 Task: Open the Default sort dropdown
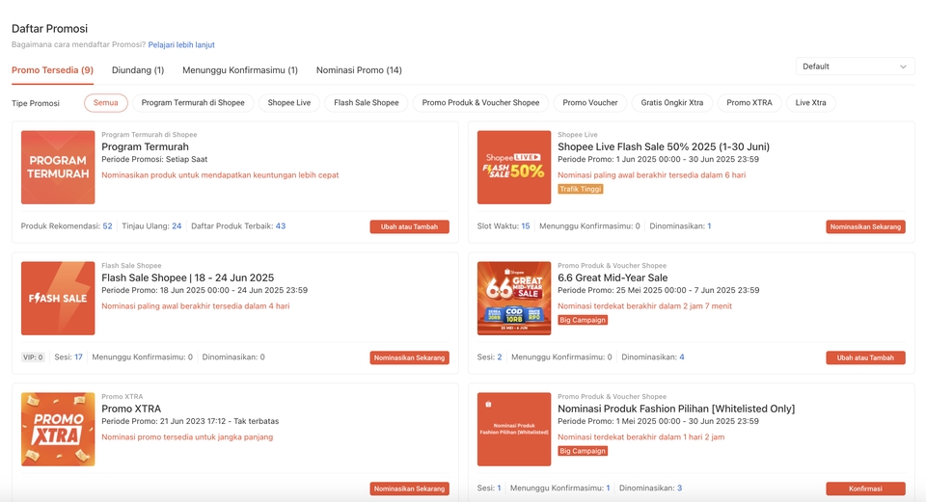coord(855,66)
